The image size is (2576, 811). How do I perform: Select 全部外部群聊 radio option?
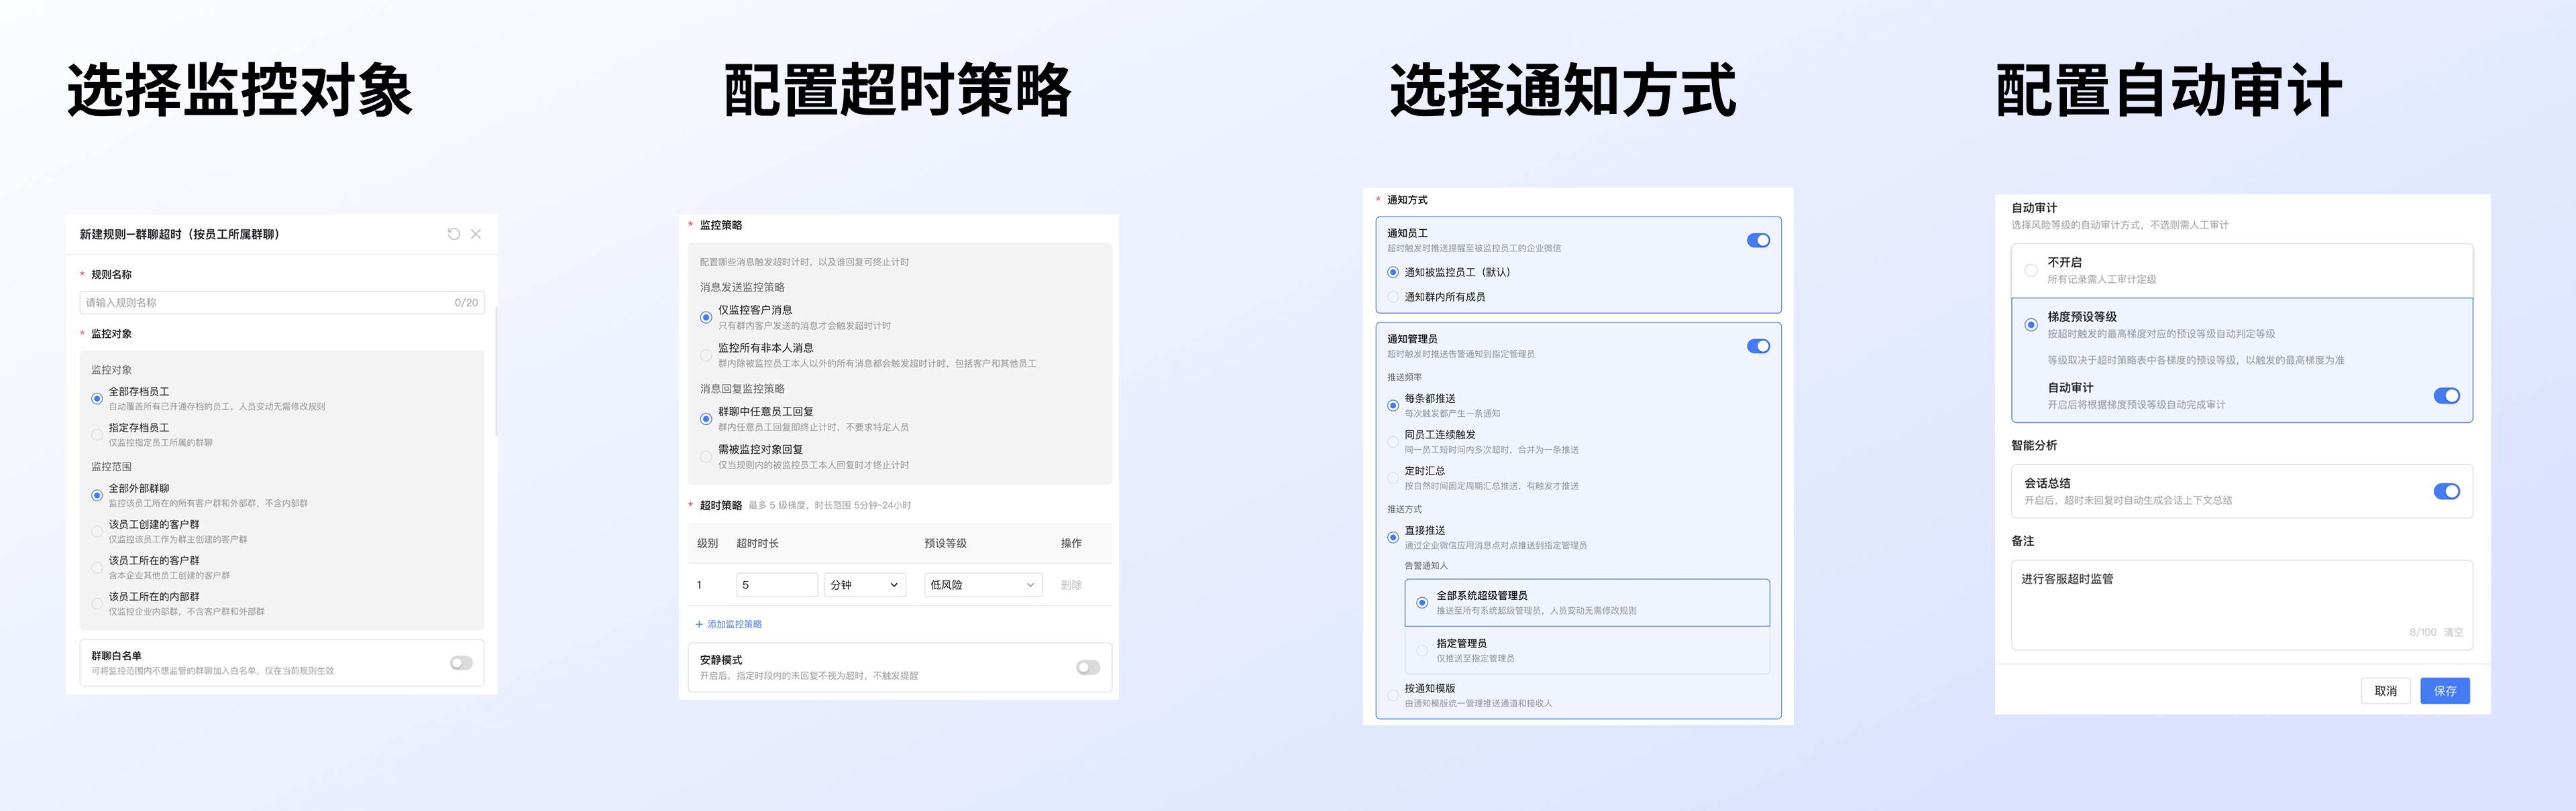(x=97, y=495)
